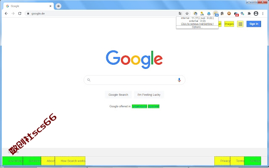Open the Extensions puzzle piece menu
The height and width of the screenshot is (168, 269).
(x=249, y=13)
